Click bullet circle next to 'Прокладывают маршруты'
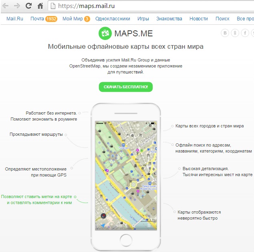Image resolution: width=254 pixels, height=252 pixels. 66,135
